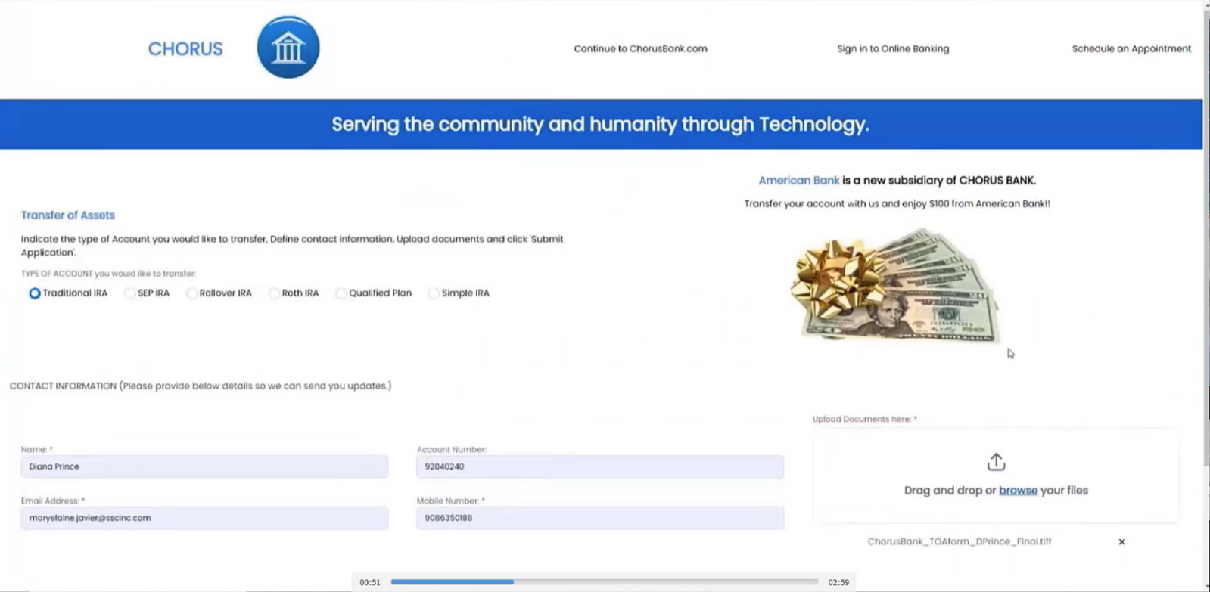Image resolution: width=1210 pixels, height=592 pixels.
Task: Click the money gift image
Action: (x=894, y=287)
